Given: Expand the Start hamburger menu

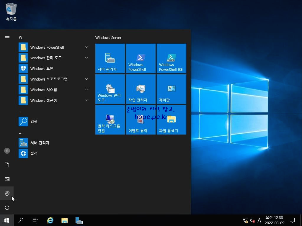Looking at the screenshot, I should [7, 37].
